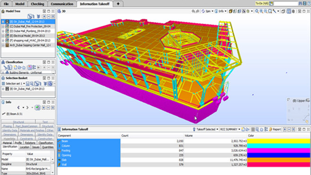Click the Model Tree home icon

[x=3, y=11]
